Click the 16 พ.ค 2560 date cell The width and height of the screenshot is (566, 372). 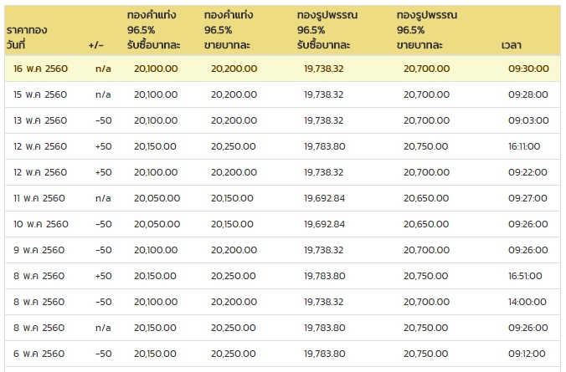40,69
